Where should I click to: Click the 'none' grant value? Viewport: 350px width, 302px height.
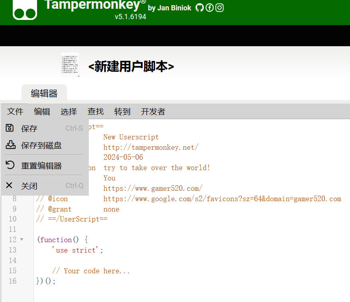pyautogui.click(x=111, y=209)
